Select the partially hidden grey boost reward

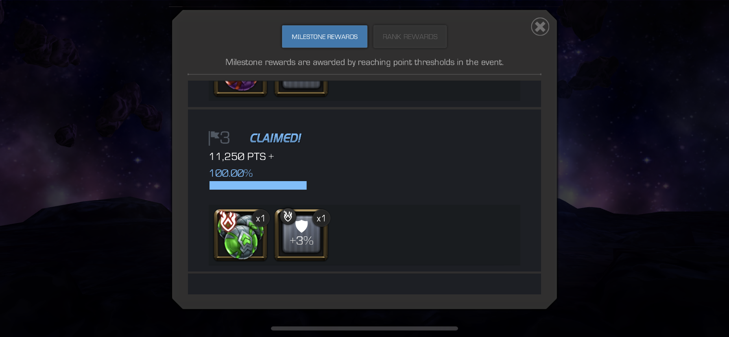301,88
